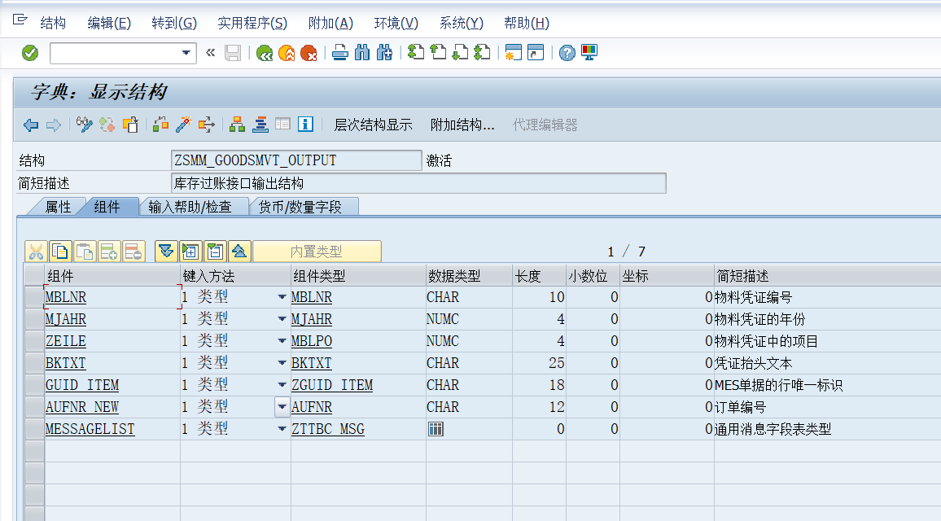
Task: Open component type link MBLPO
Action: pos(312,341)
